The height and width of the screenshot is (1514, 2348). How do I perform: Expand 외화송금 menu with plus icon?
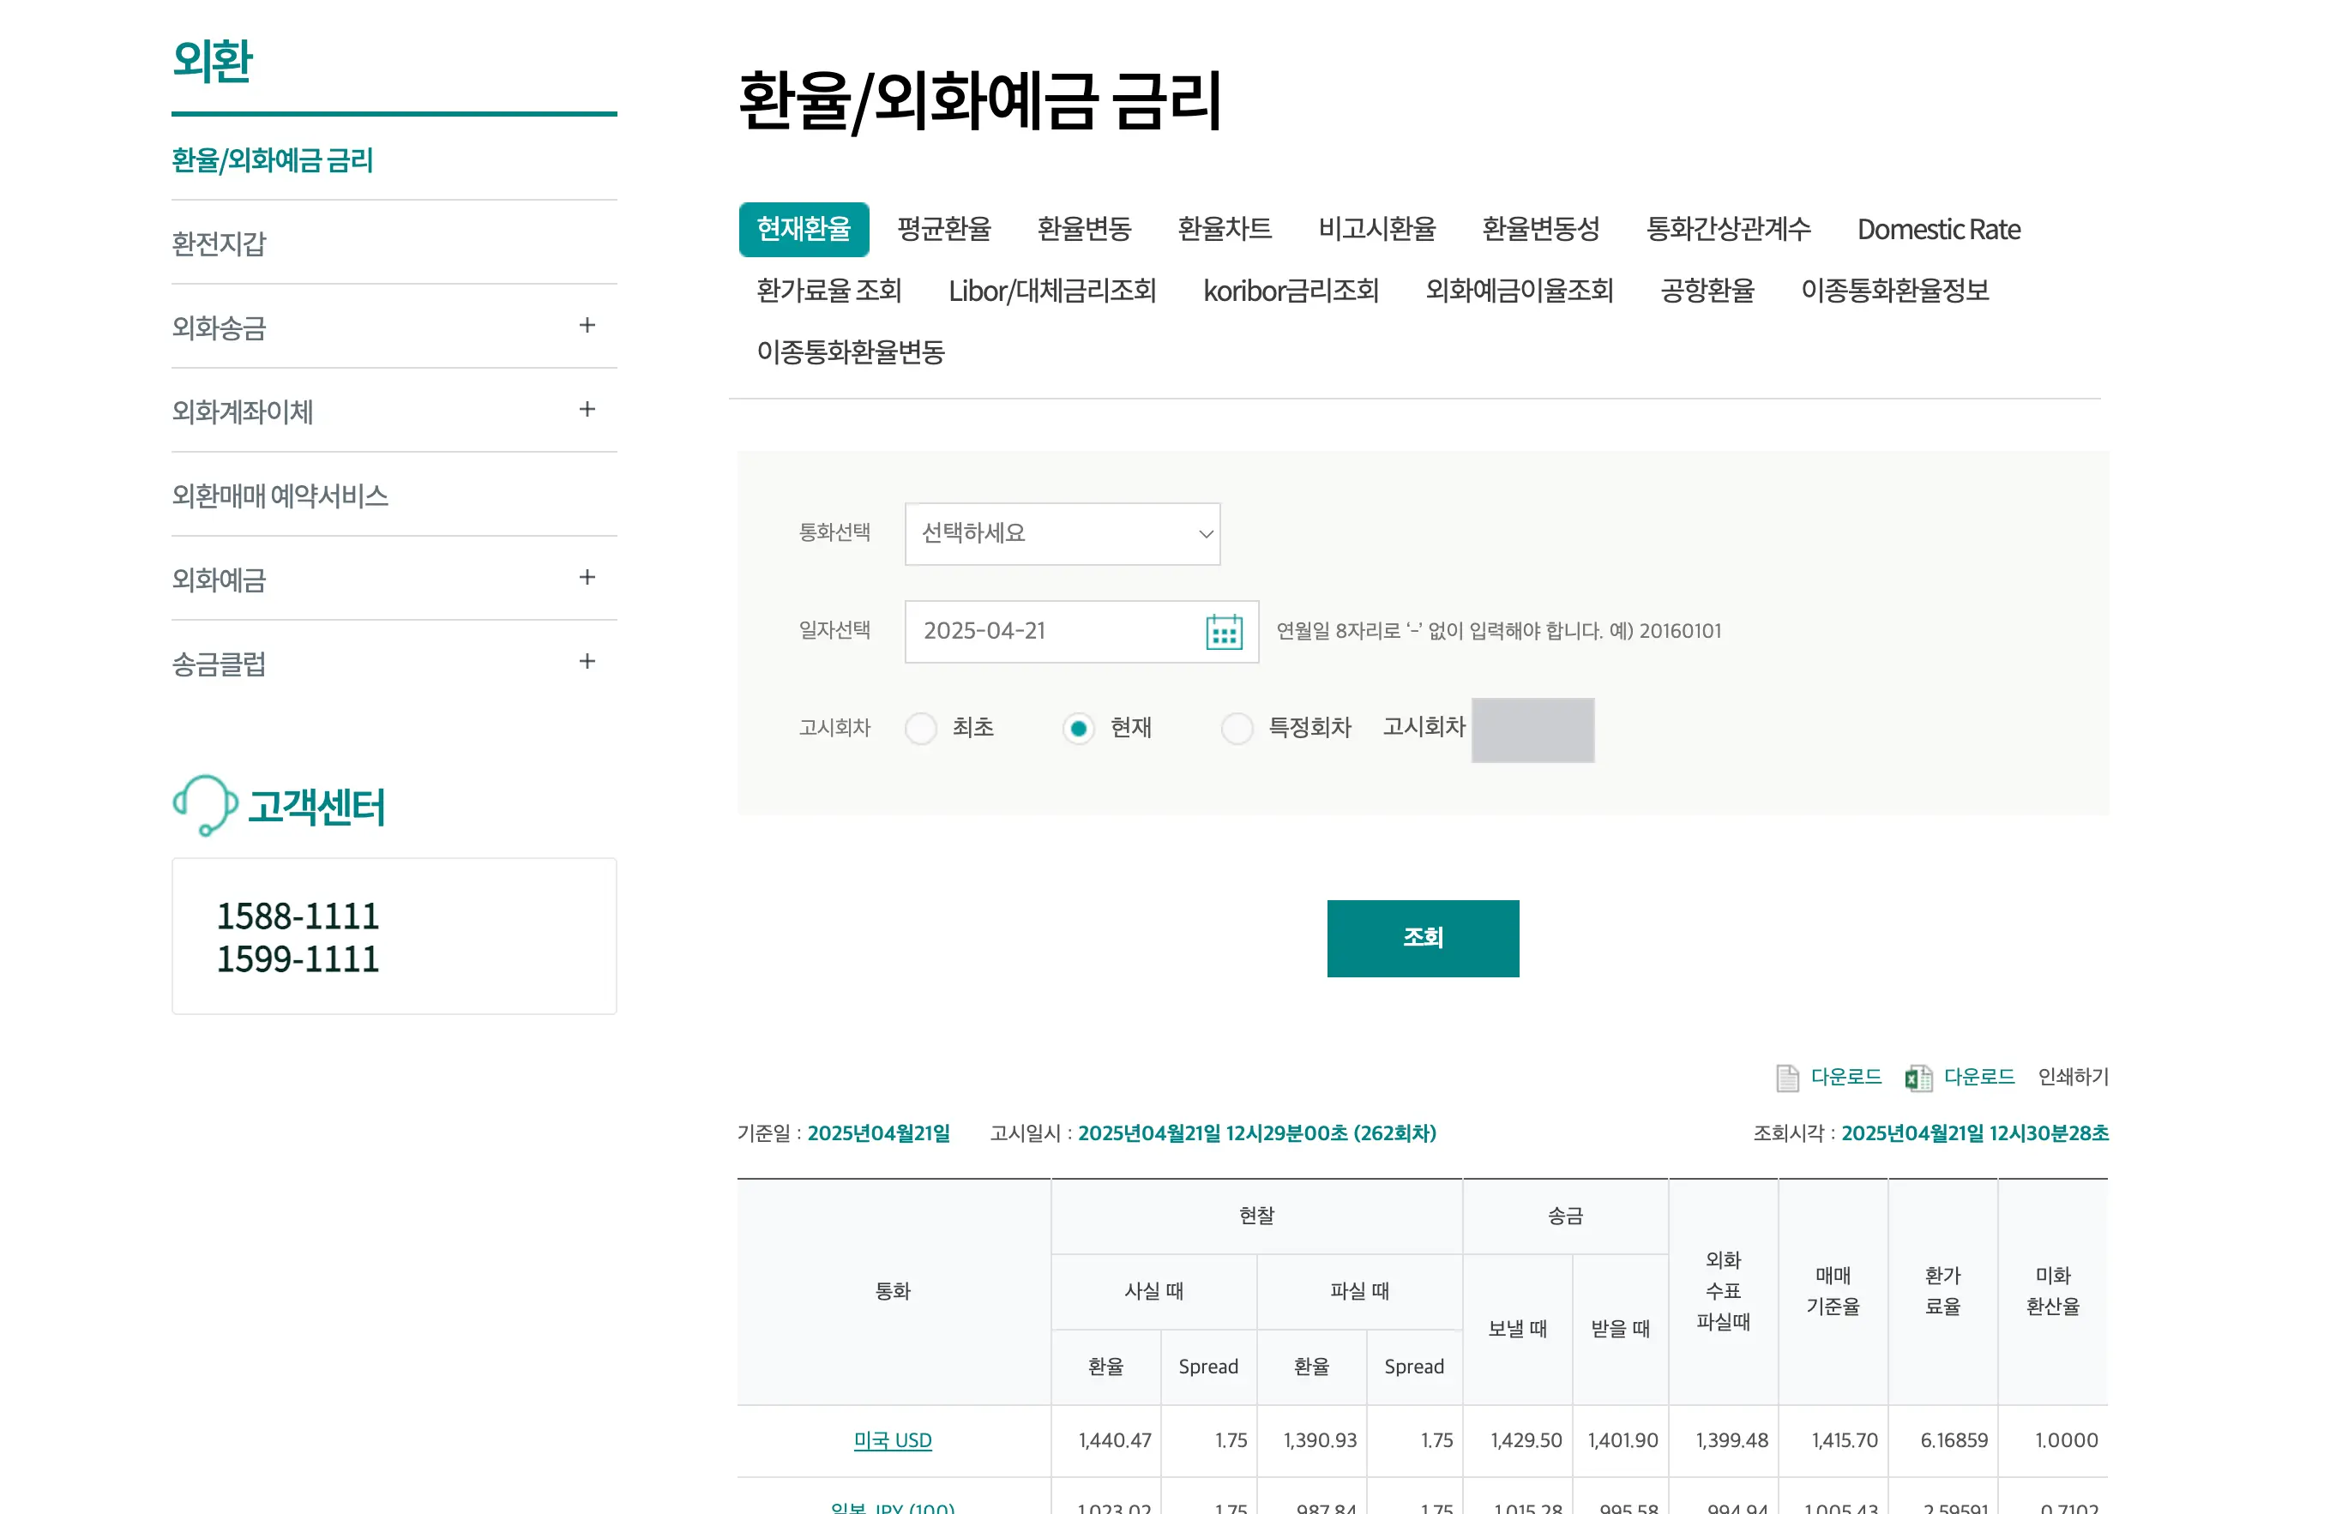point(587,326)
